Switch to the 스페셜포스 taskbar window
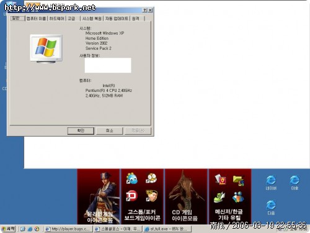Screen dimensions: 310x233 (x=118, y=229)
